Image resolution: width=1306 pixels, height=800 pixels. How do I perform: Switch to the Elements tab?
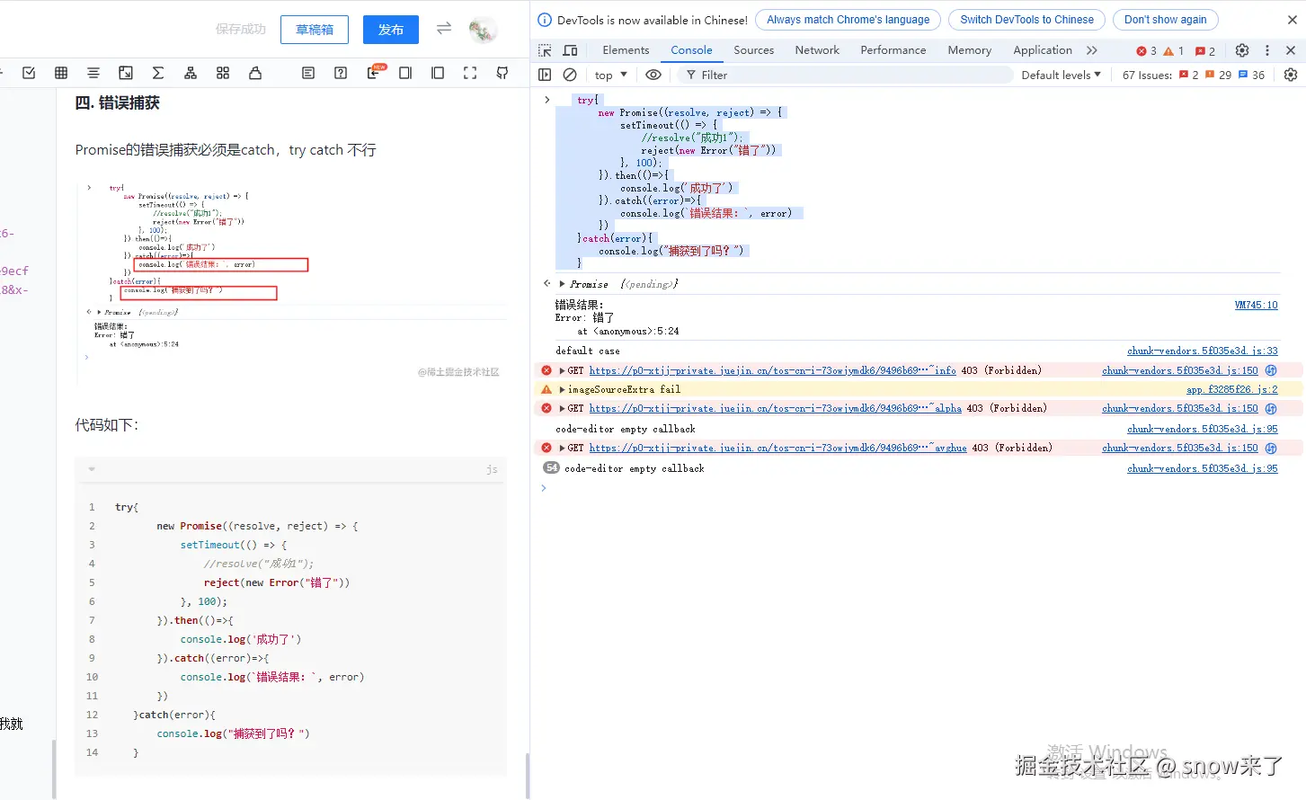pos(626,50)
